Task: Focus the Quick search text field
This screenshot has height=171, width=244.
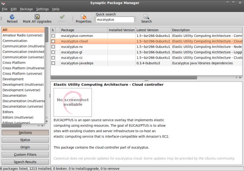Action: pos(115,19)
